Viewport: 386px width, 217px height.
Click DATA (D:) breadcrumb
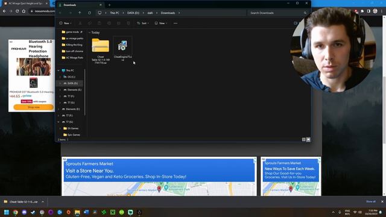point(133,13)
